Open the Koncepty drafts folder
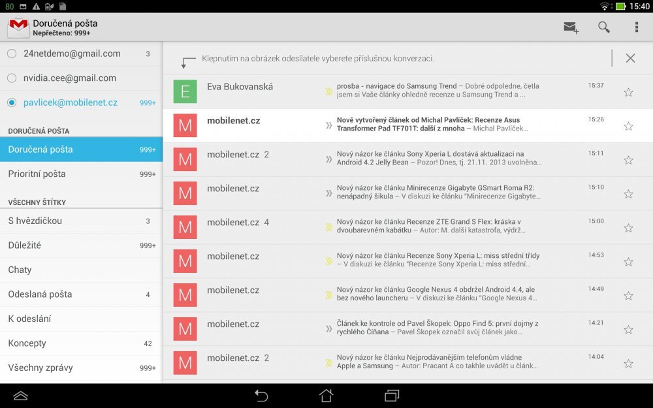Image resolution: width=653 pixels, height=408 pixels. (x=33, y=343)
